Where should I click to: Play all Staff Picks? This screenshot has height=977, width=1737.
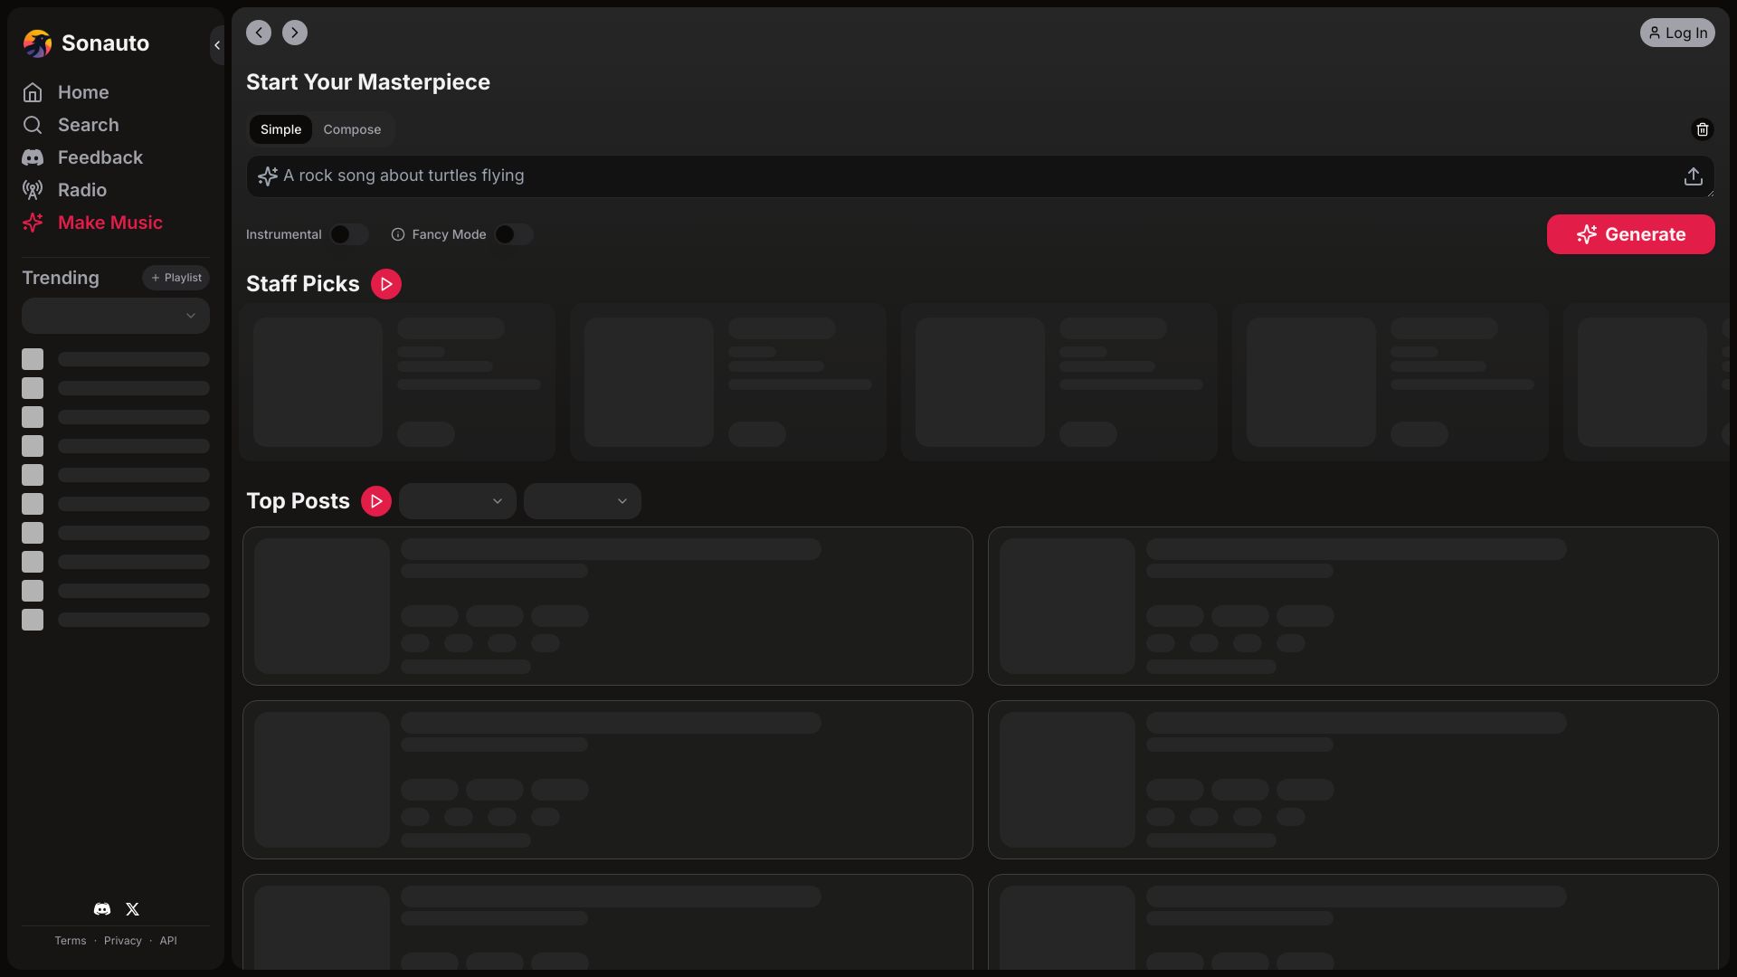pos(386,284)
